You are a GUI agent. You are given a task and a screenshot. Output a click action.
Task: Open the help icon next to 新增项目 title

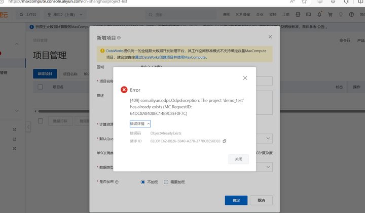tap(119, 37)
